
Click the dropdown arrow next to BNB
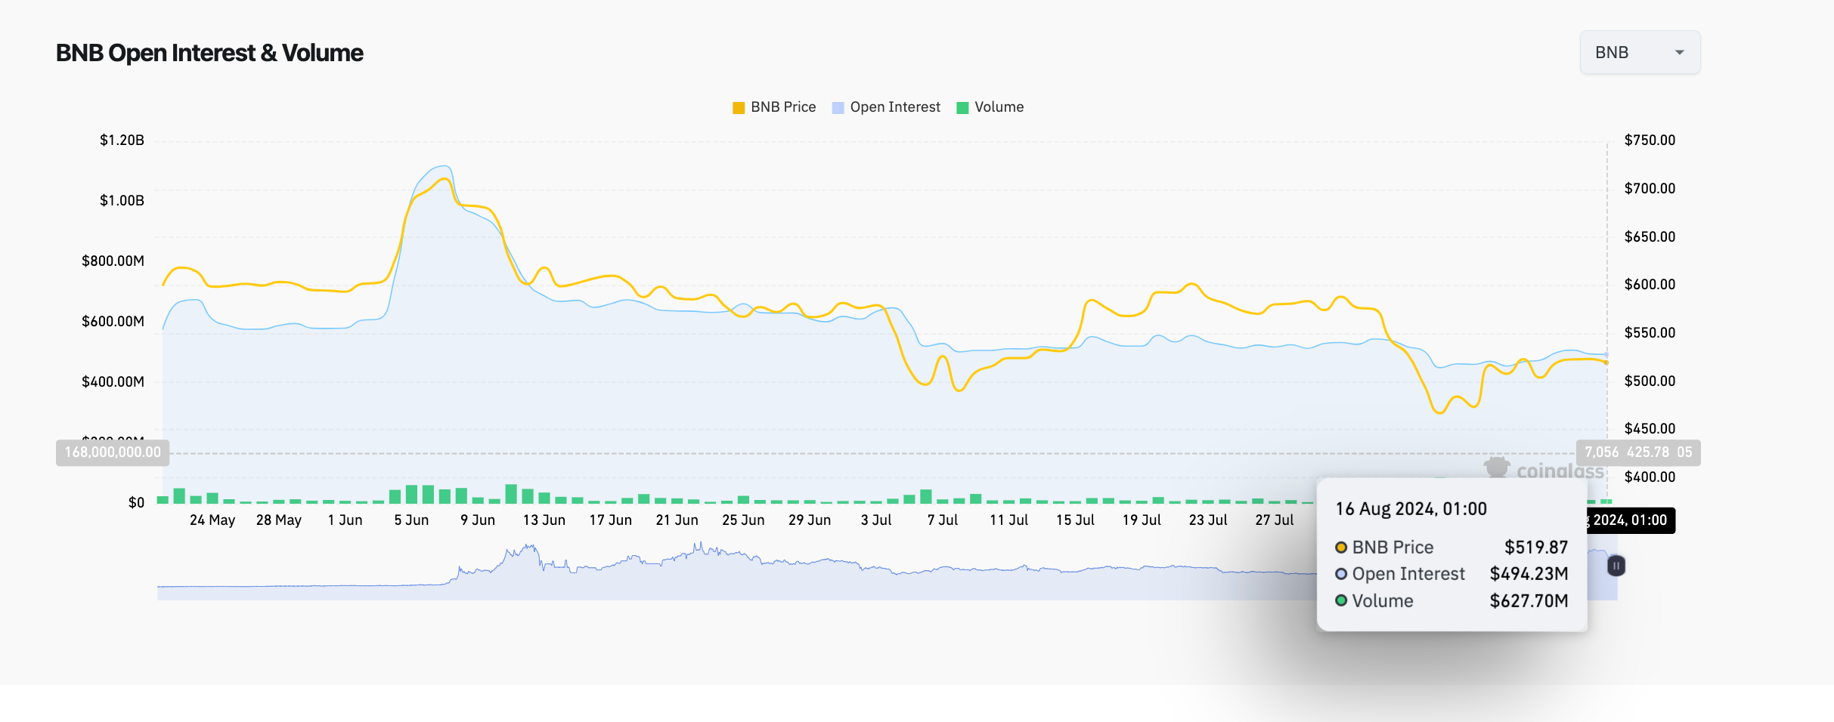click(1679, 52)
